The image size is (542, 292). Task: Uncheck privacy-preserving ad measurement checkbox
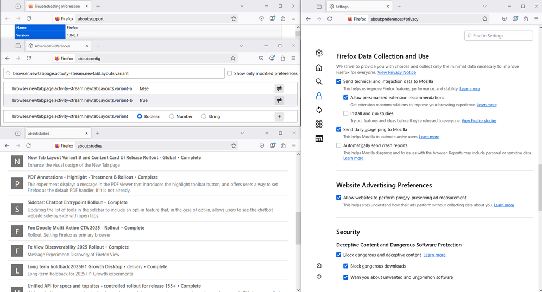point(338,198)
